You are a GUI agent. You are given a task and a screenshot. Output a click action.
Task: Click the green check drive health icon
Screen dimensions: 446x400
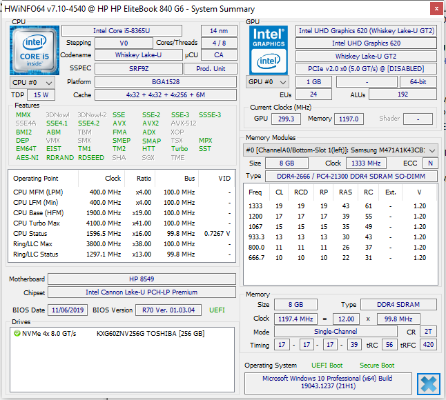tap(17, 334)
